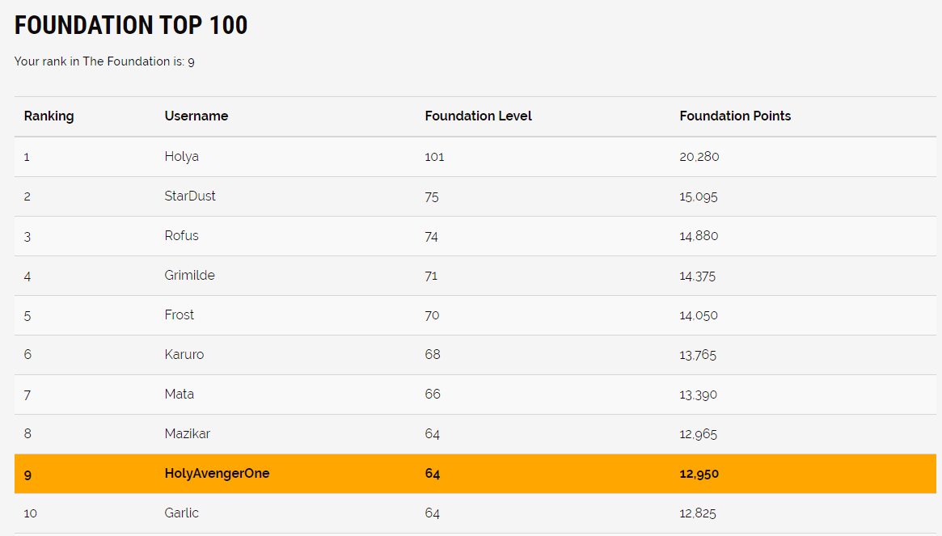This screenshot has width=942, height=536.
Task: Click the Username column header
Action: click(x=196, y=116)
